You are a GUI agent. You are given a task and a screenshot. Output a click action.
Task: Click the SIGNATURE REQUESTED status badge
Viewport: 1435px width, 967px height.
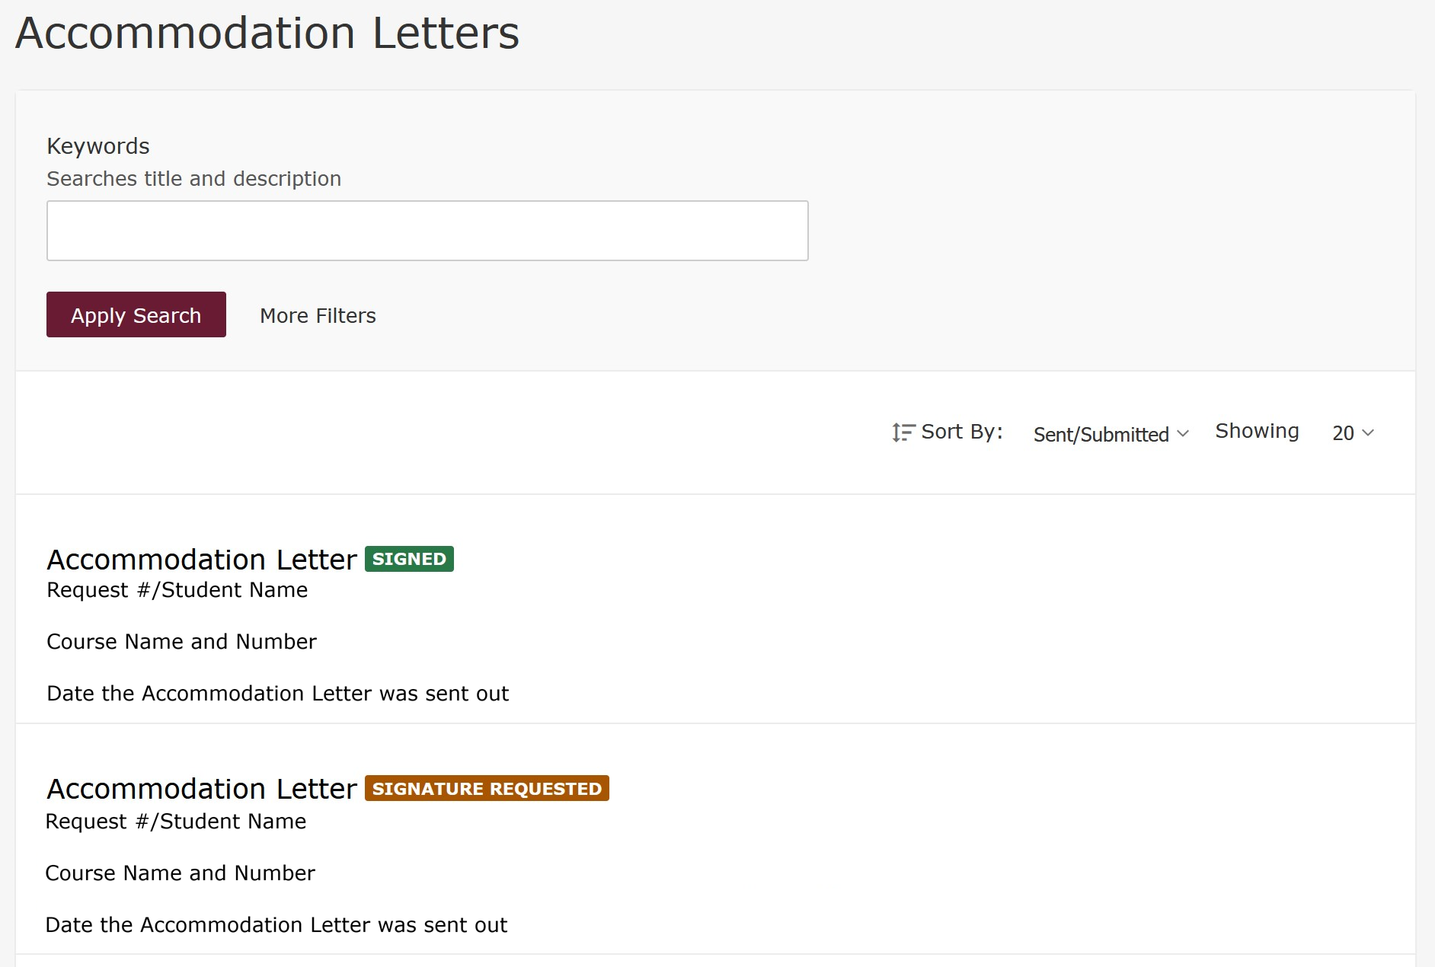[x=487, y=789]
